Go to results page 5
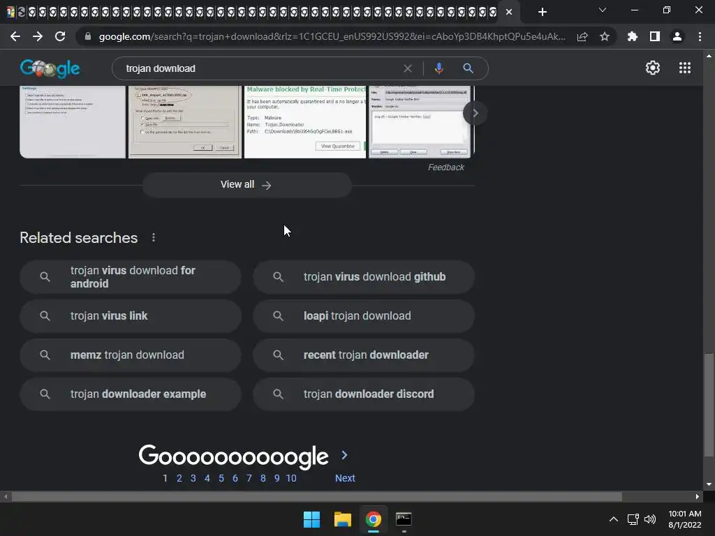The width and height of the screenshot is (715, 536). click(x=221, y=478)
